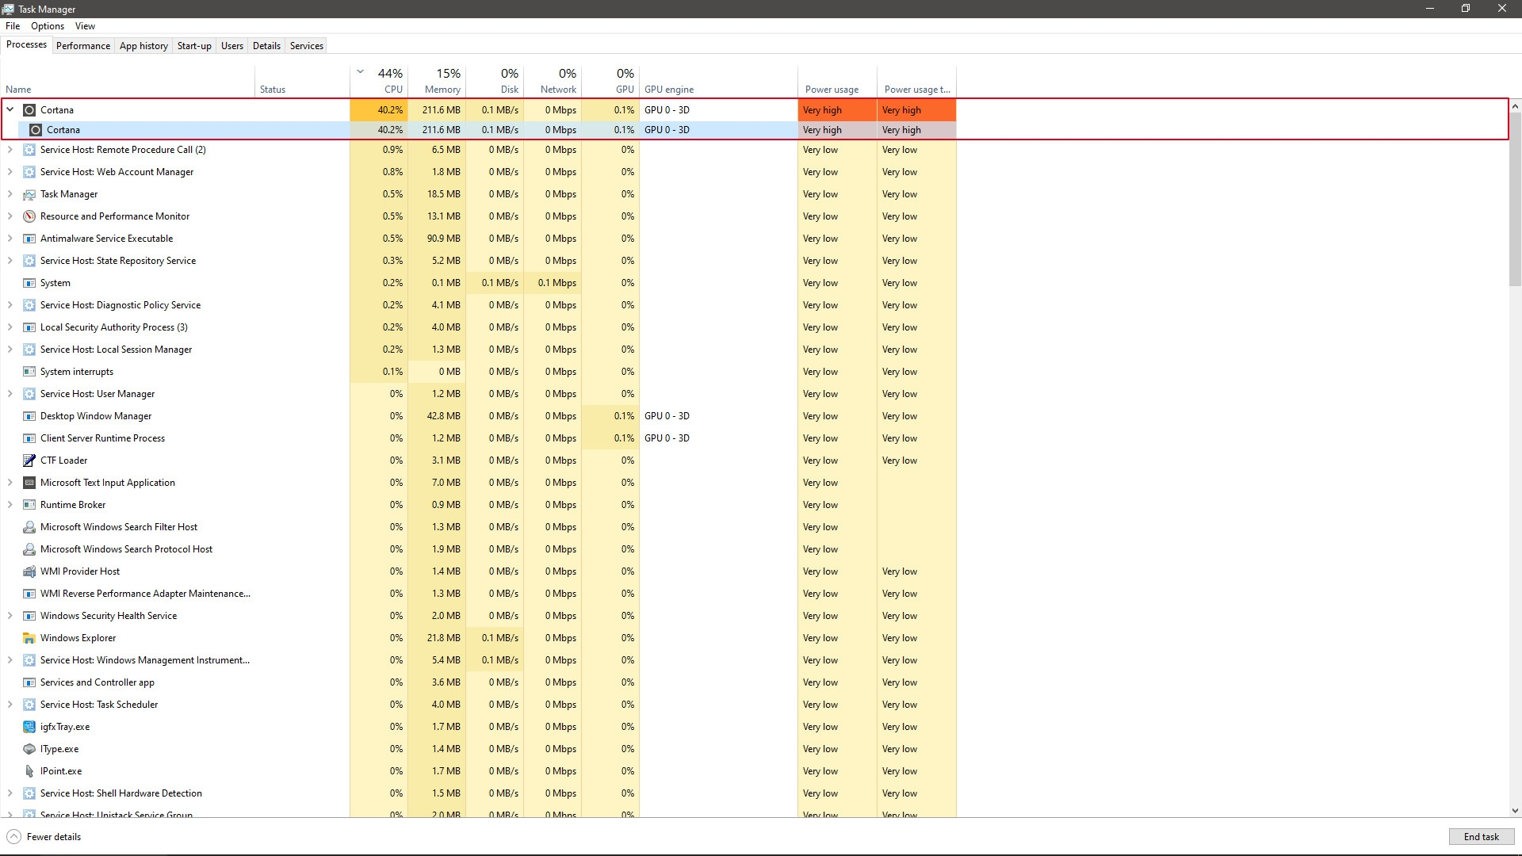Screen dimensions: 1522x856
Task: Click the Desktop Window Manager icon
Action: point(29,415)
